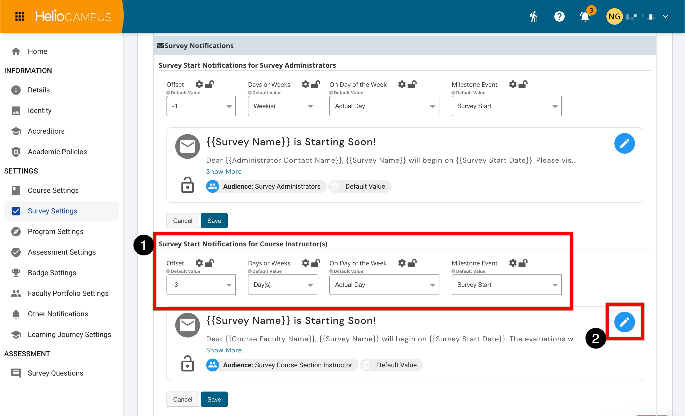This screenshot has width=685, height=416.
Task: Edit the Course Instructor email notification with pencil
Action: pyautogui.click(x=624, y=322)
